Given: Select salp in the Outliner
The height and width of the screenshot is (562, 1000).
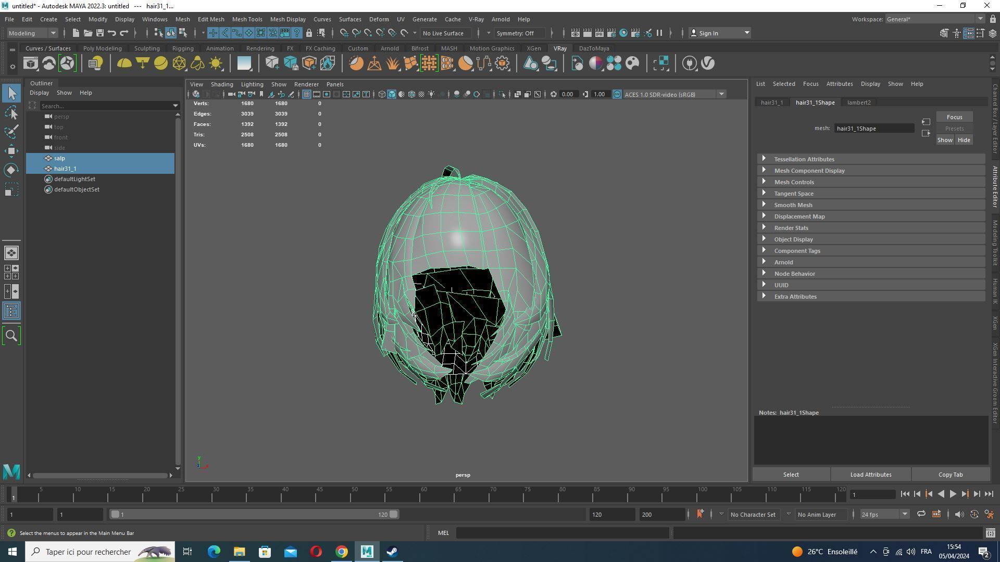Looking at the screenshot, I should (x=101, y=158).
